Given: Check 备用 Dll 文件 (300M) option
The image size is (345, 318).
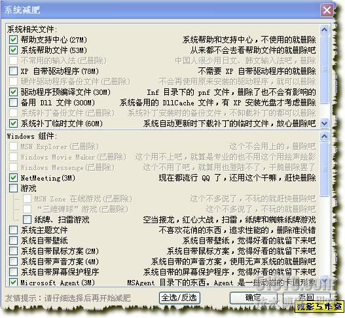Looking at the screenshot, I should pos(13,103).
